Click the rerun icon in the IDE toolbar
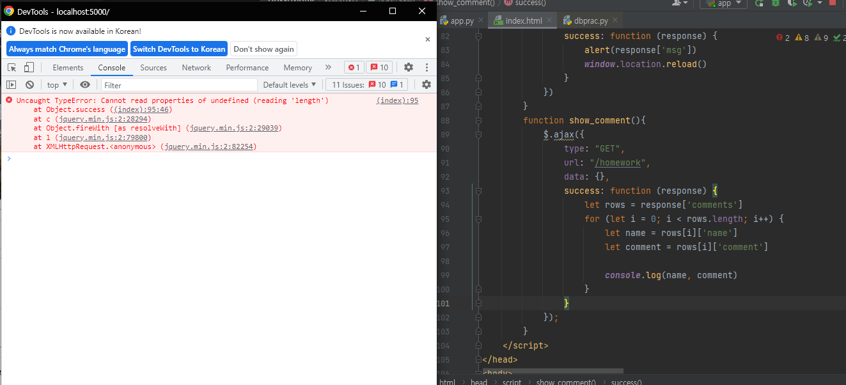The height and width of the screenshot is (385, 846). 759,3
